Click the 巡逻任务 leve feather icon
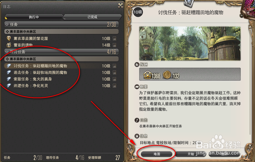255x162 pixels. [9, 86]
